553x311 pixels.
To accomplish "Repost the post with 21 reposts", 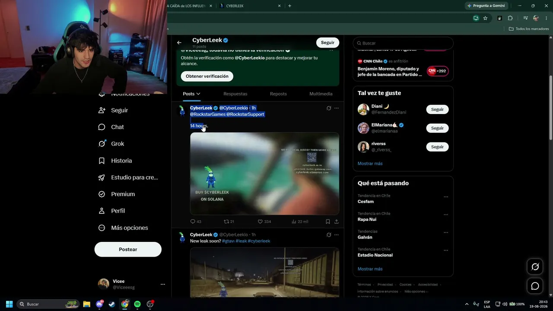I will [x=229, y=222].
